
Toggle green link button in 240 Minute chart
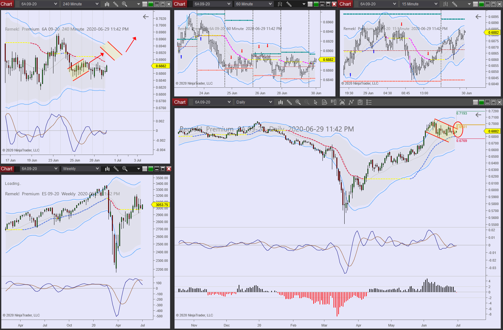pyautogui.click(x=151, y=4)
